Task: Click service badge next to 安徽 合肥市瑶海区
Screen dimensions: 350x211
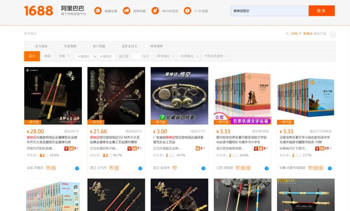Action: click(x=310, y=168)
